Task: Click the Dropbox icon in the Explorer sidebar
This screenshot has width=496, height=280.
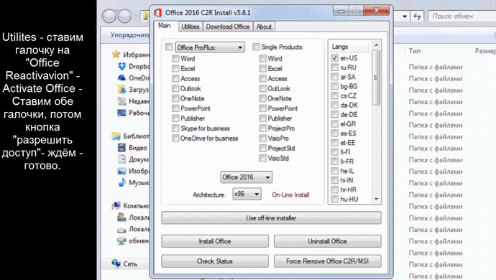Action: 121,66
